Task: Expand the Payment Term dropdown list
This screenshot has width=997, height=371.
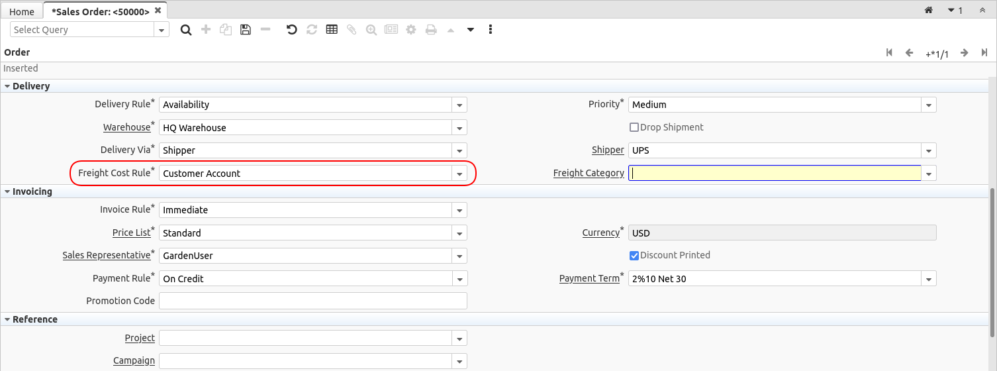Action: 929,279
